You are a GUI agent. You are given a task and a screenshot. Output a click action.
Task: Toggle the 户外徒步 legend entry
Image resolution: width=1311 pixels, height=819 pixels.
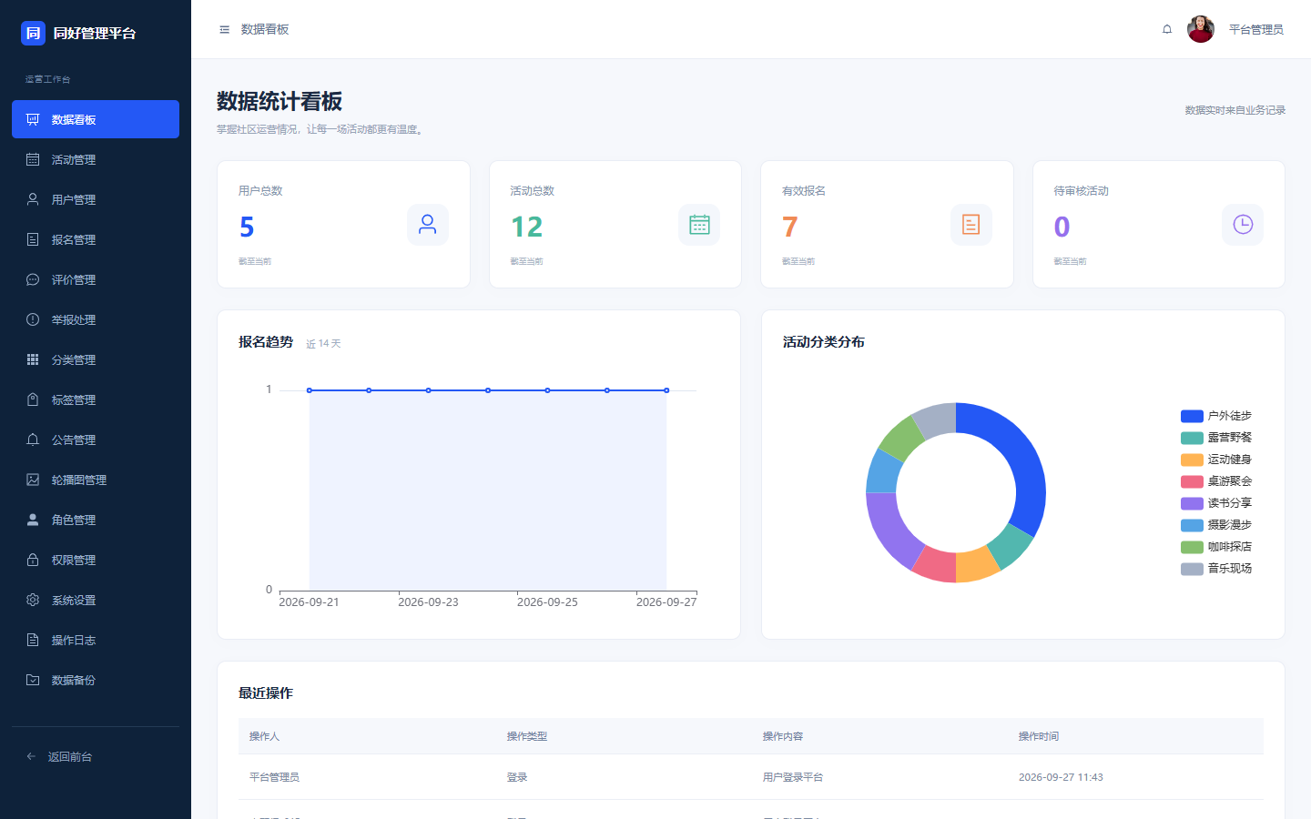click(x=1216, y=416)
